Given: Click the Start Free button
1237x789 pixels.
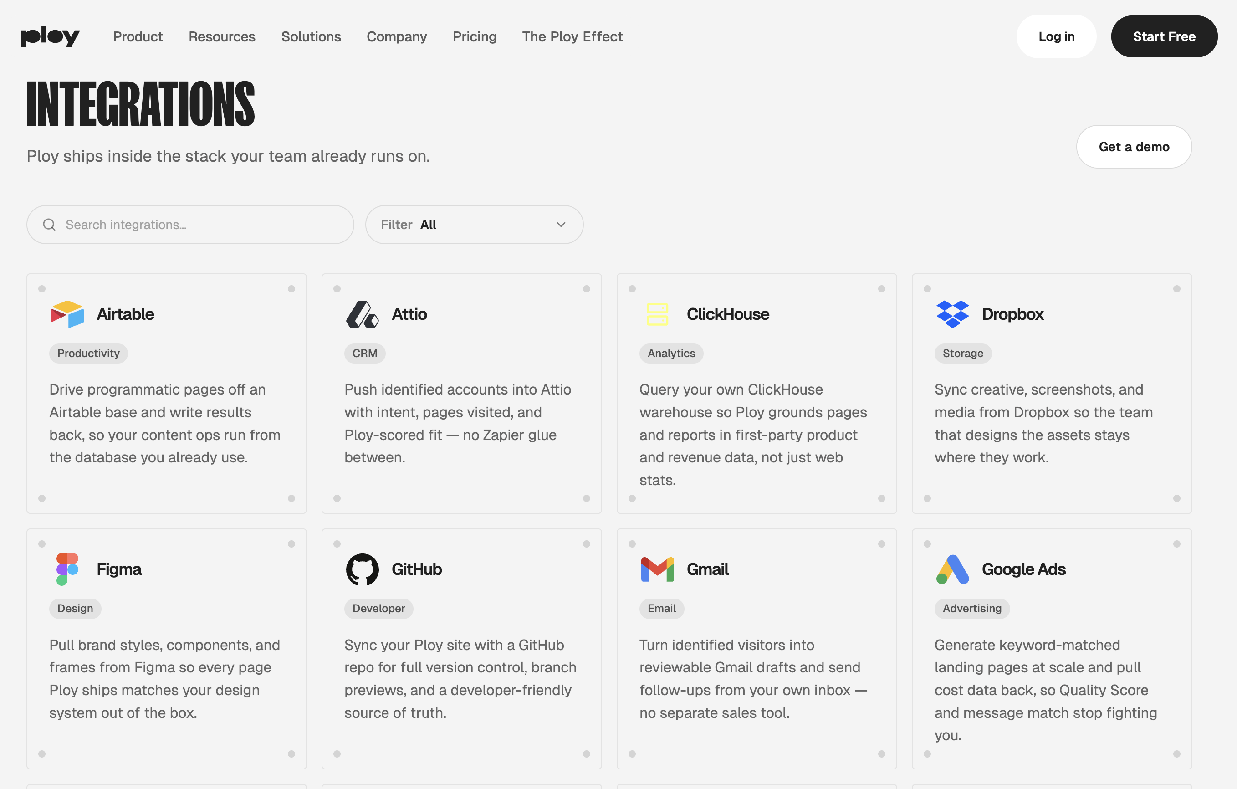Looking at the screenshot, I should [x=1164, y=36].
